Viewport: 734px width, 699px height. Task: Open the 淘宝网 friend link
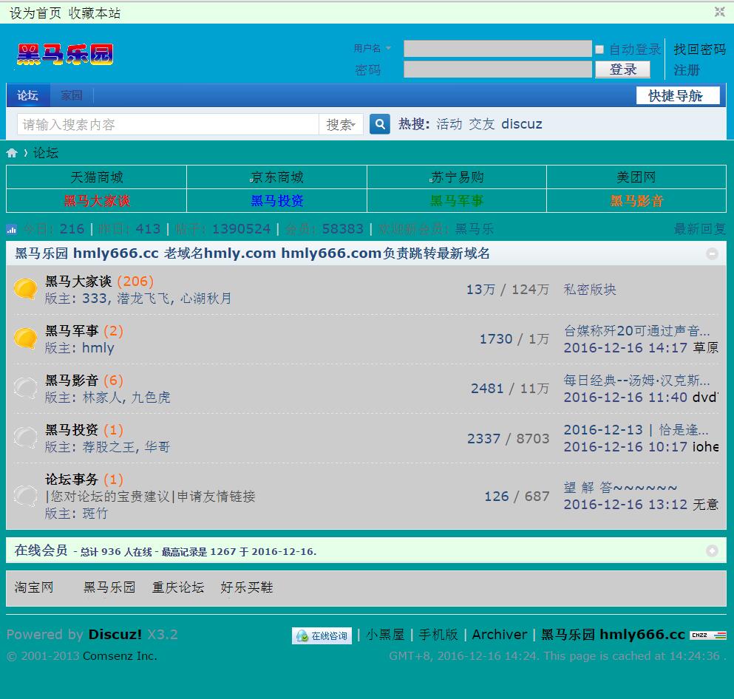click(34, 587)
